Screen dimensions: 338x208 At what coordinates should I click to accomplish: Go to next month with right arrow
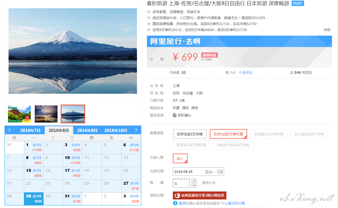pyautogui.click(x=136, y=130)
